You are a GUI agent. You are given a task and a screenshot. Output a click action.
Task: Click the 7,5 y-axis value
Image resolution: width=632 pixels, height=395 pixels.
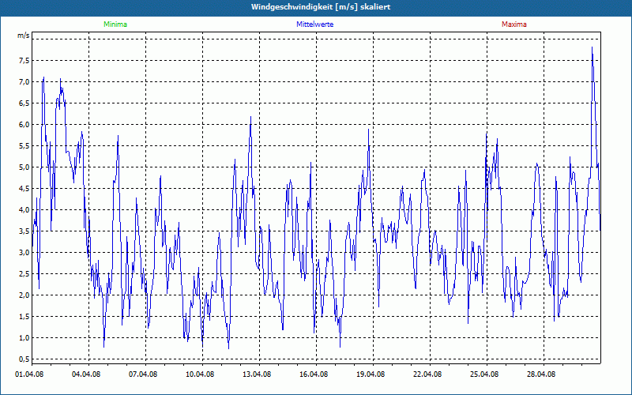coord(24,61)
